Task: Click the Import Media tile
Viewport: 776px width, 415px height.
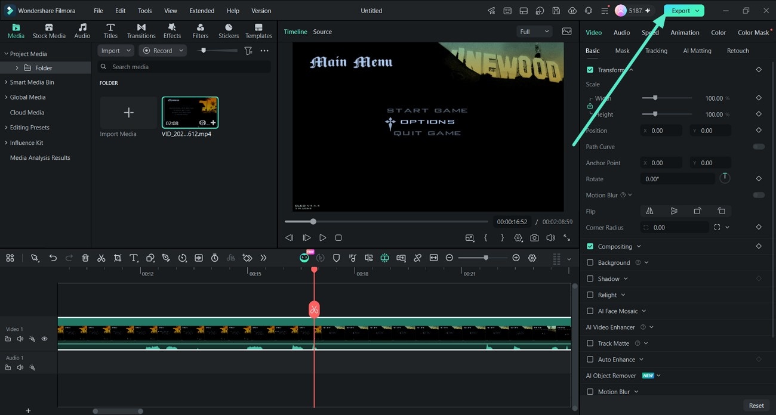Action: 128,112
